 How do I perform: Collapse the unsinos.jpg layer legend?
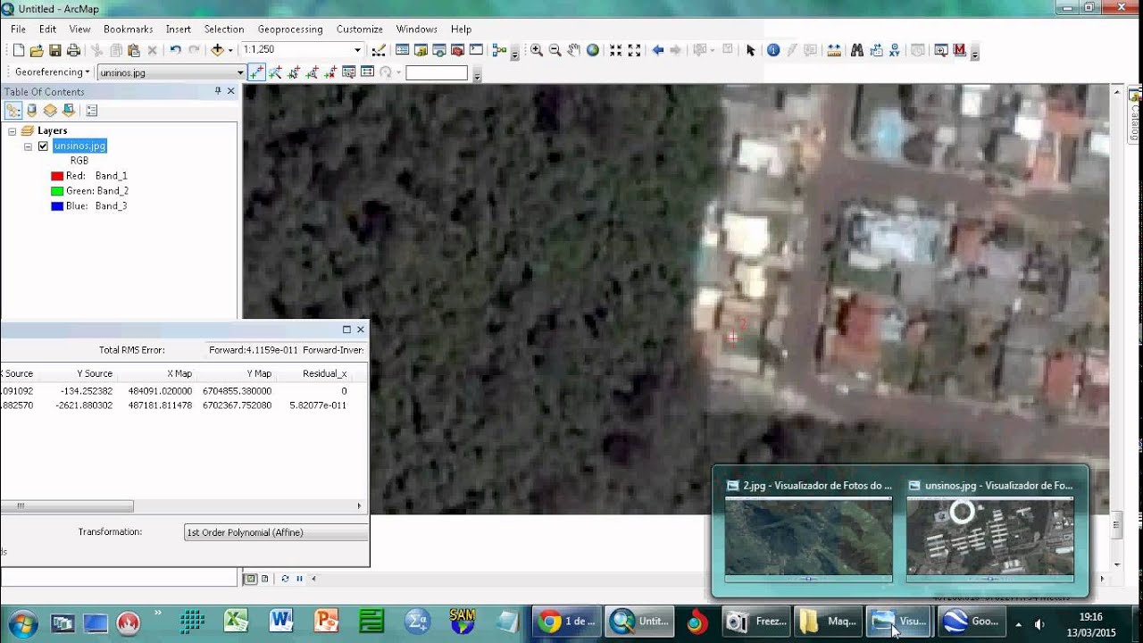click(x=28, y=146)
